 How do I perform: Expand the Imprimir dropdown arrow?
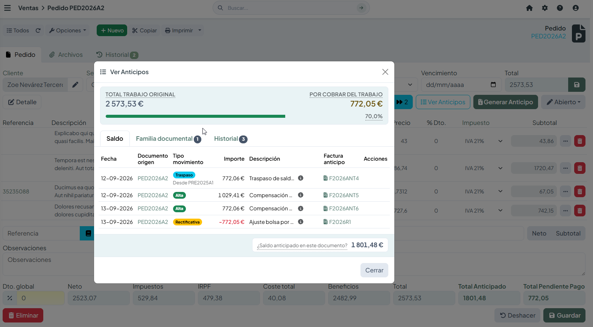coord(200,30)
